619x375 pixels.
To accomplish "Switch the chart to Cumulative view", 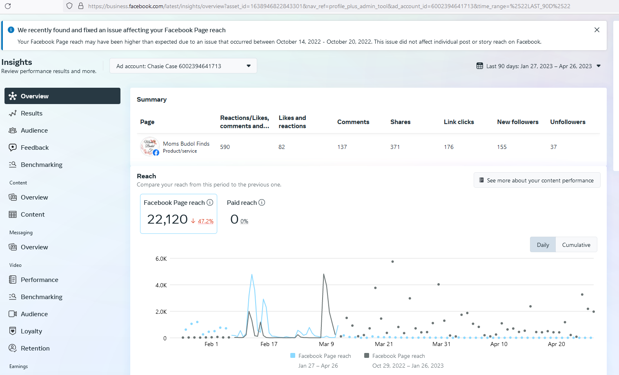I will click(x=576, y=244).
